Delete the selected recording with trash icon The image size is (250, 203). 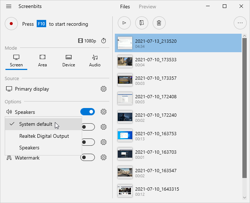[159, 23]
